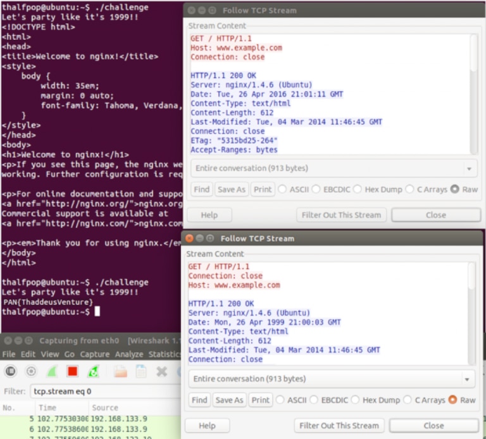Screen dimensions: 486x439
Task: Open the Wireshark Statistics menu
Action: [165, 354]
